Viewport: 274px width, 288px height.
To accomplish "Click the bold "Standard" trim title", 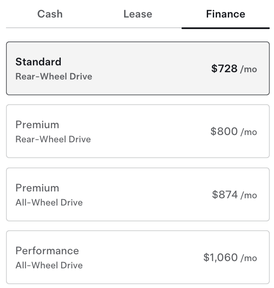I will coord(38,62).
